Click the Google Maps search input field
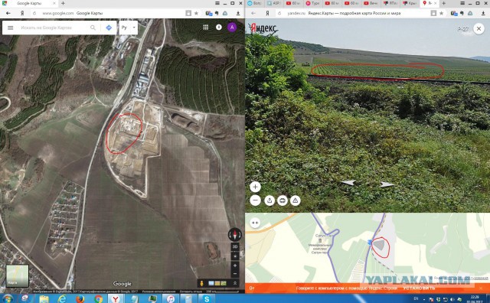Viewport: 490px width, 303px height. (x=53, y=28)
